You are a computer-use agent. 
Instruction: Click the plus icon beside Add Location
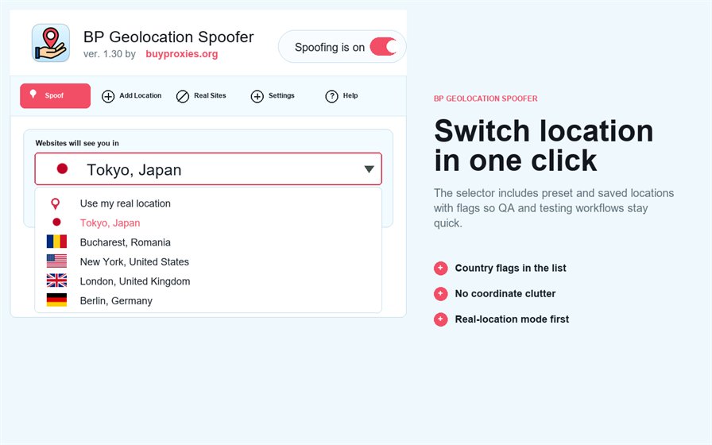[107, 96]
